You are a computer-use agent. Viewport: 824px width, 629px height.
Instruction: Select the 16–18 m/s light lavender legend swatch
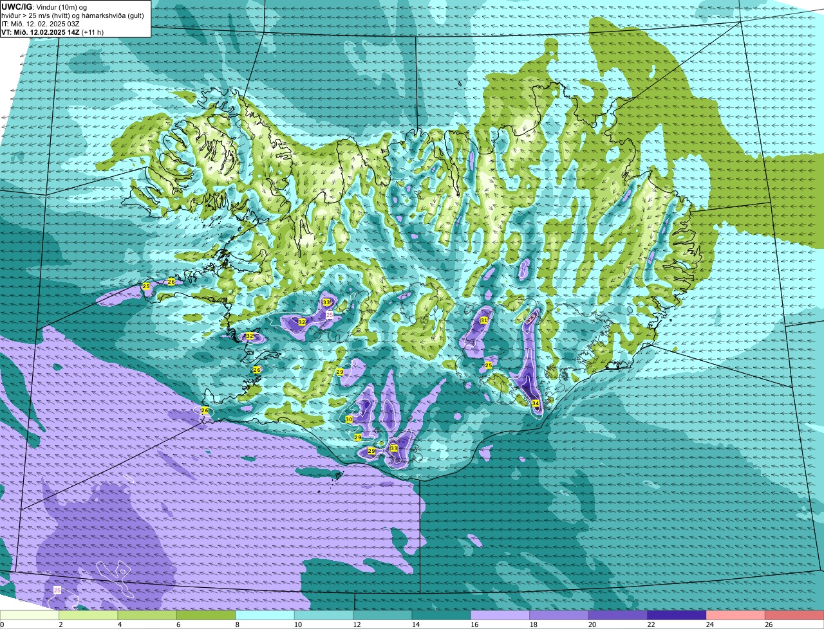point(500,615)
